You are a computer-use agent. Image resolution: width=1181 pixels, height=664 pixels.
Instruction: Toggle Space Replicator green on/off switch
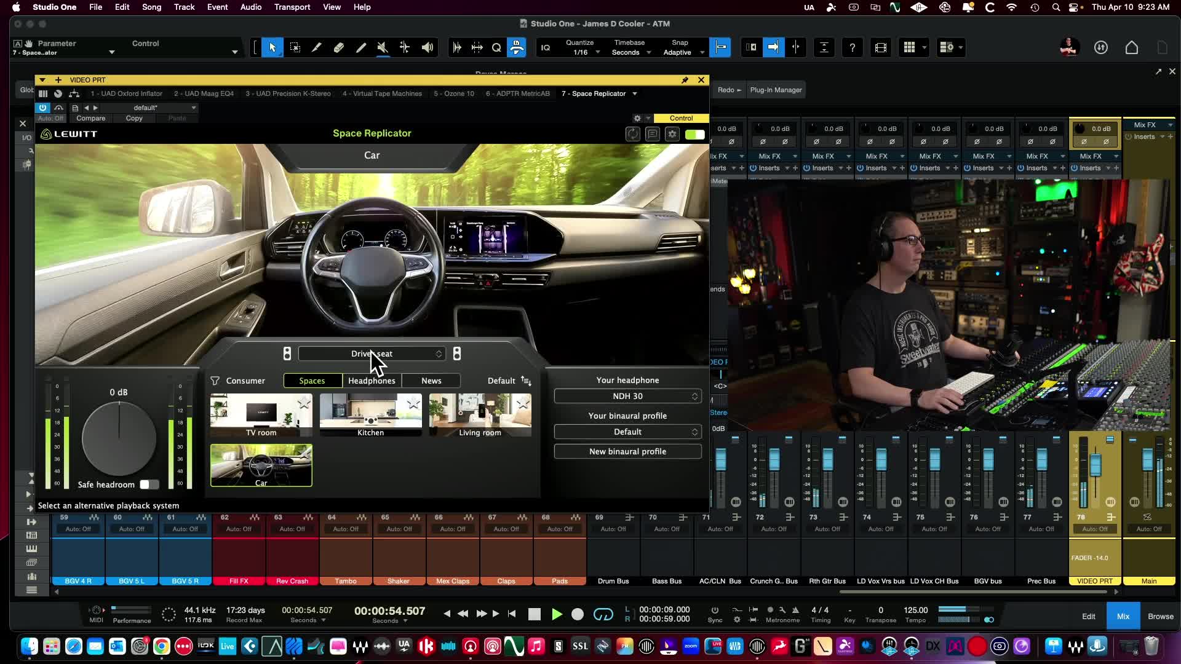point(695,134)
